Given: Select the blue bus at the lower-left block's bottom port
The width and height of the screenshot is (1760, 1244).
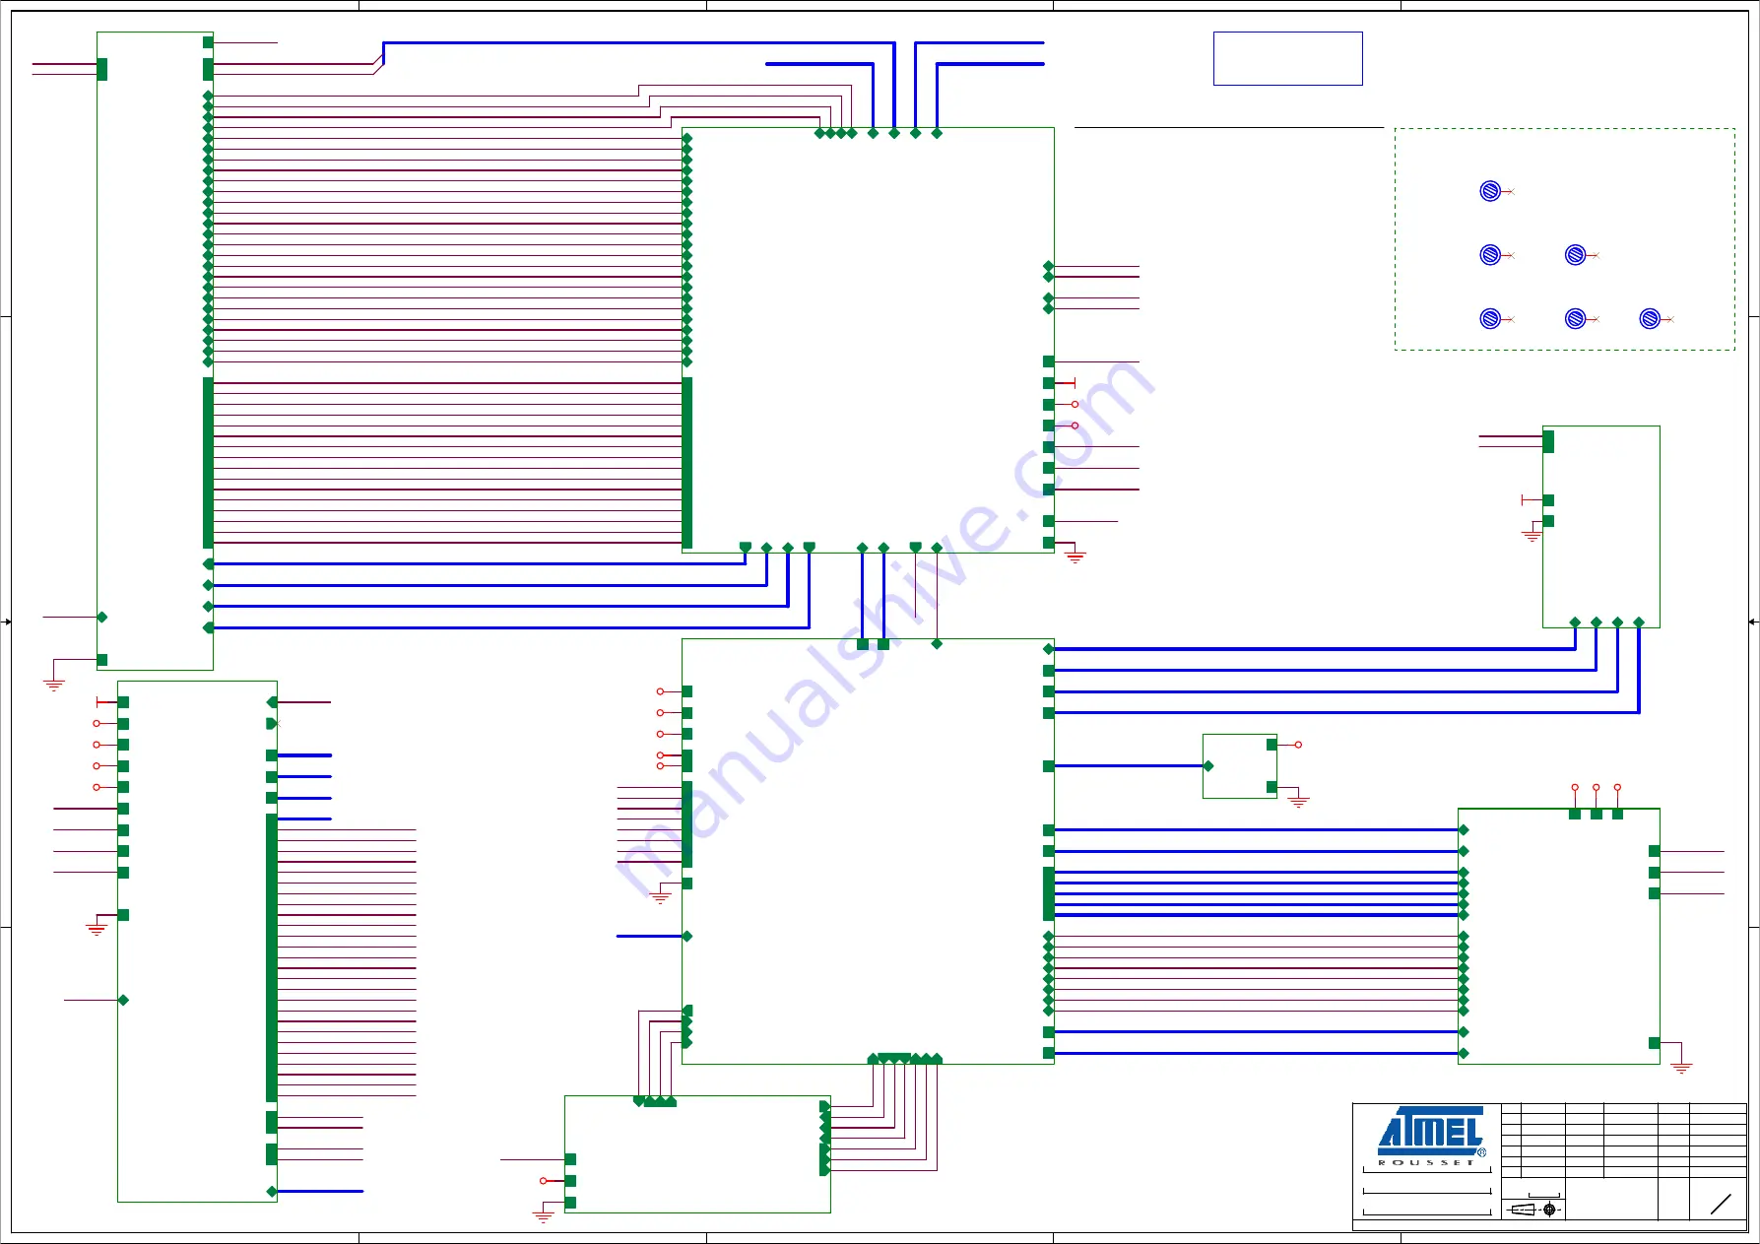Looking at the screenshot, I should click(320, 1192).
